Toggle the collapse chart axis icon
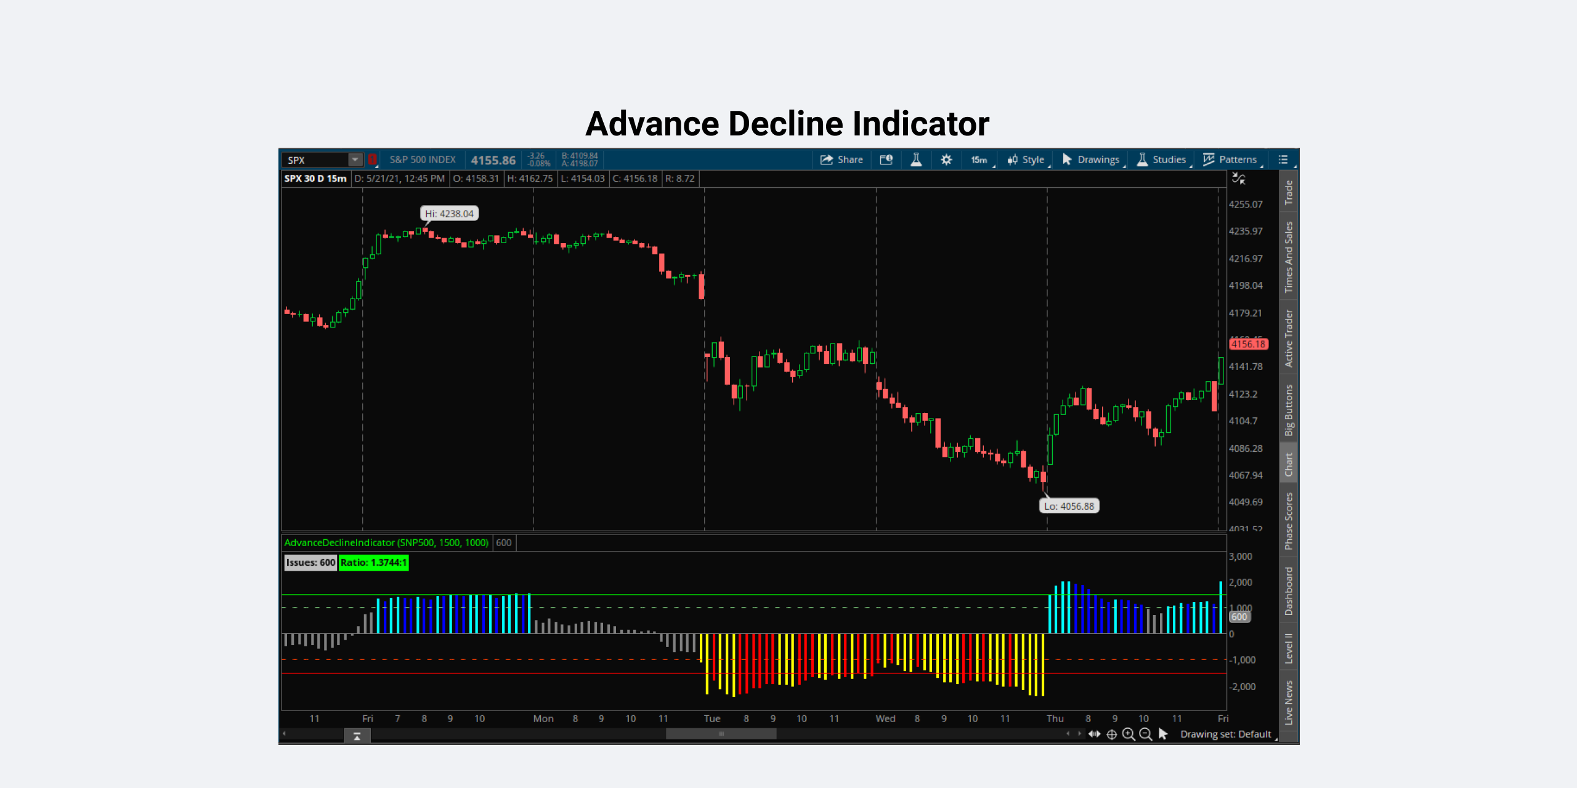The height and width of the screenshot is (788, 1577). 1238,179
